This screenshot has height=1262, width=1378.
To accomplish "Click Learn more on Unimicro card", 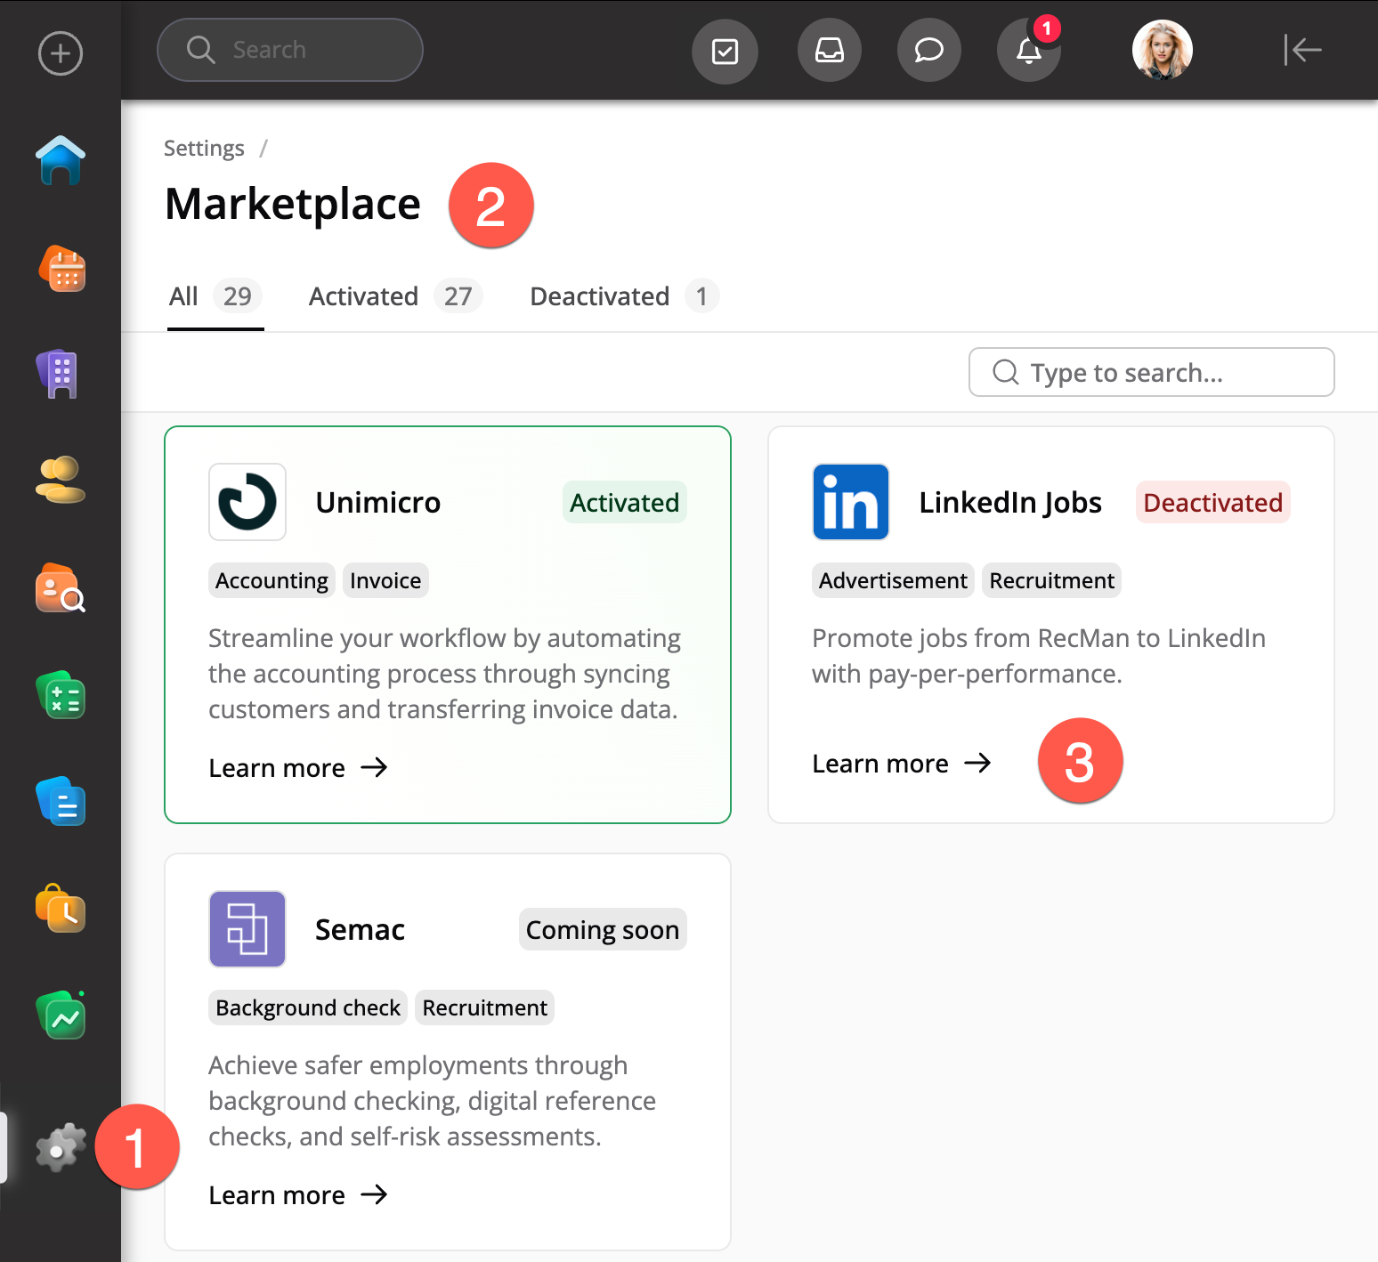I will coord(298,768).
